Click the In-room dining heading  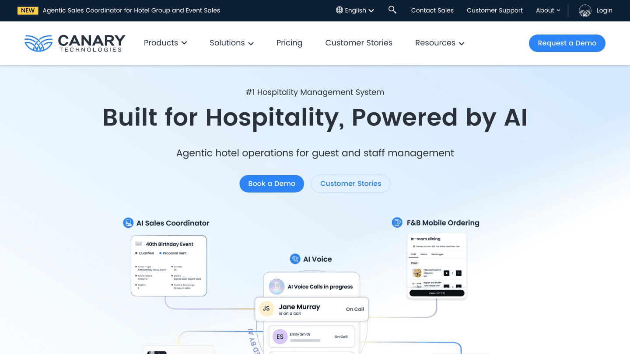point(425,239)
